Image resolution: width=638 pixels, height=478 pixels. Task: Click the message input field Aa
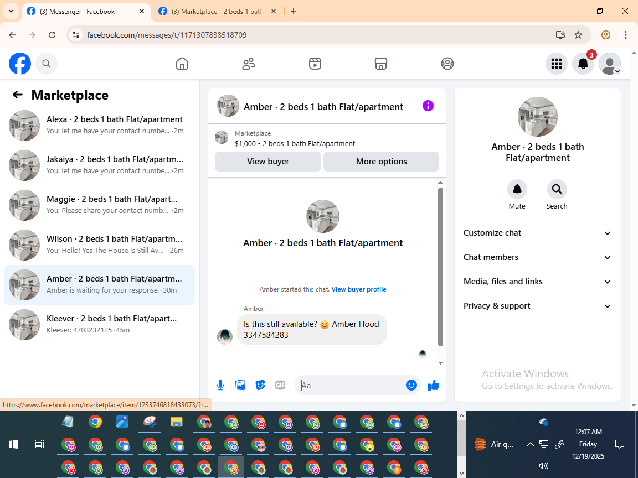[352, 385]
